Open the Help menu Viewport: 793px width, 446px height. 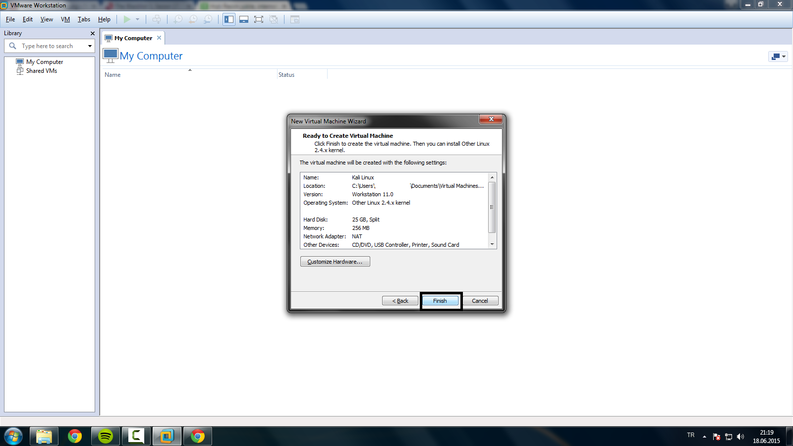[x=104, y=19]
